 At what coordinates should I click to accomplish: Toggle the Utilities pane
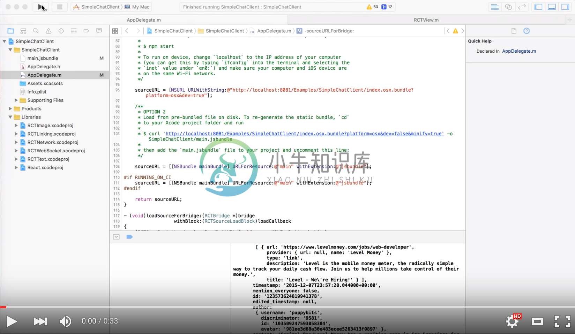point(565,7)
